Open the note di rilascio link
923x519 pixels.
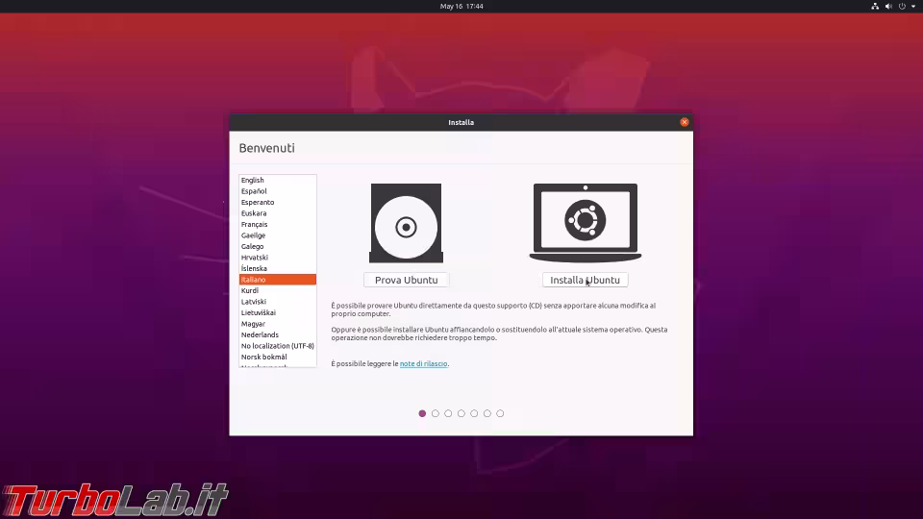pos(423,363)
